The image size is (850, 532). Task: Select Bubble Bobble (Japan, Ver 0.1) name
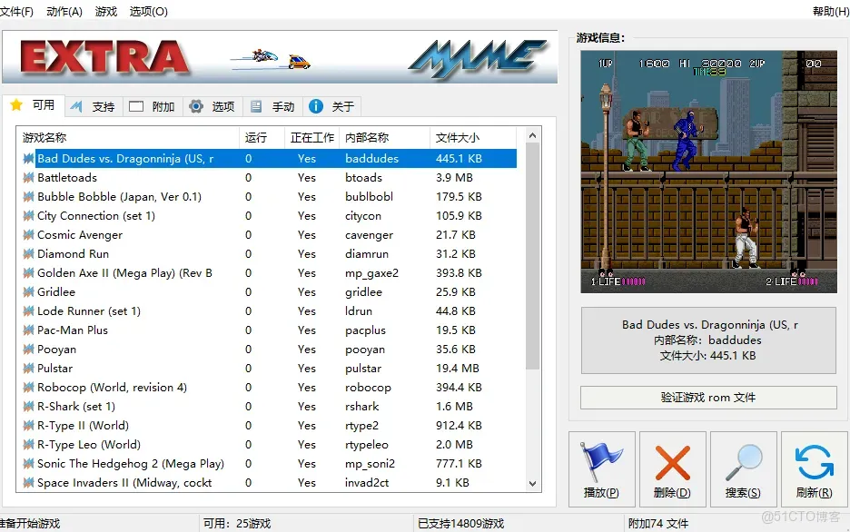point(119,197)
